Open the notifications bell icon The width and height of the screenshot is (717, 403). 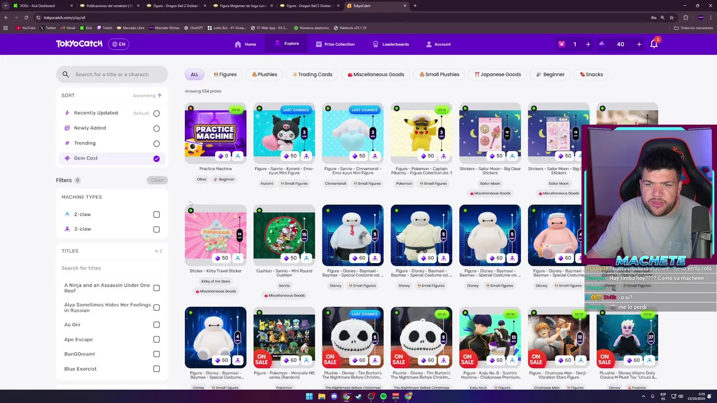(654, 44)
